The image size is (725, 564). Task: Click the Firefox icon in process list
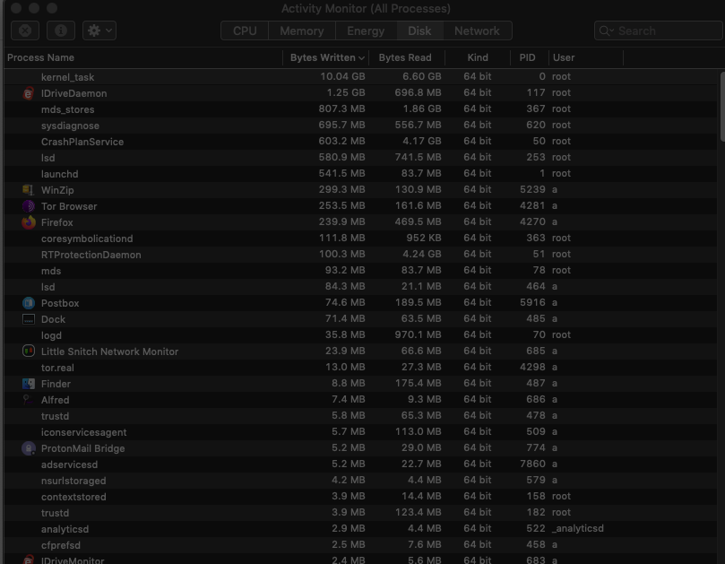click(28, 222)
